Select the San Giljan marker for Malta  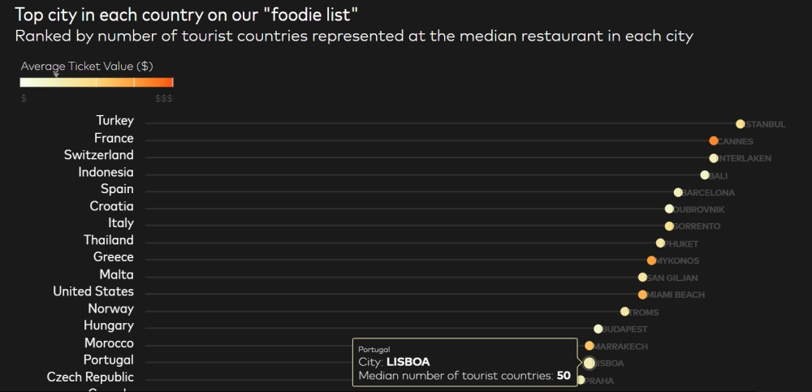642,277
